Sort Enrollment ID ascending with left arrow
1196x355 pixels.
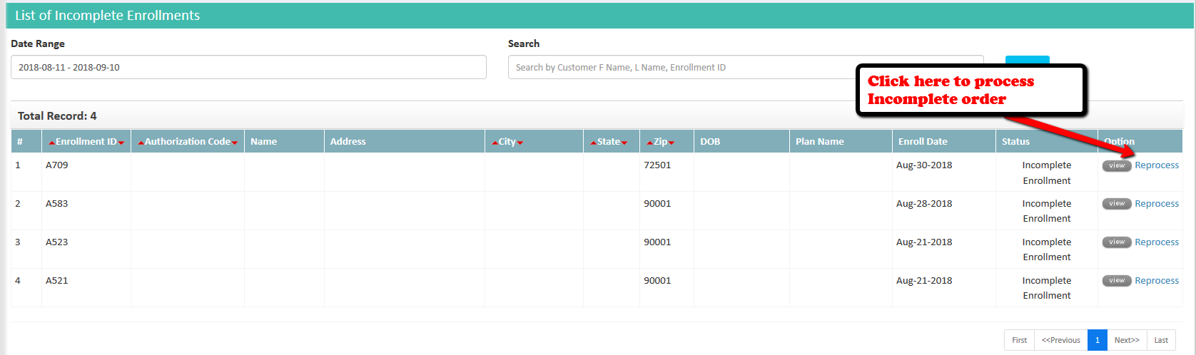point(51,143)
